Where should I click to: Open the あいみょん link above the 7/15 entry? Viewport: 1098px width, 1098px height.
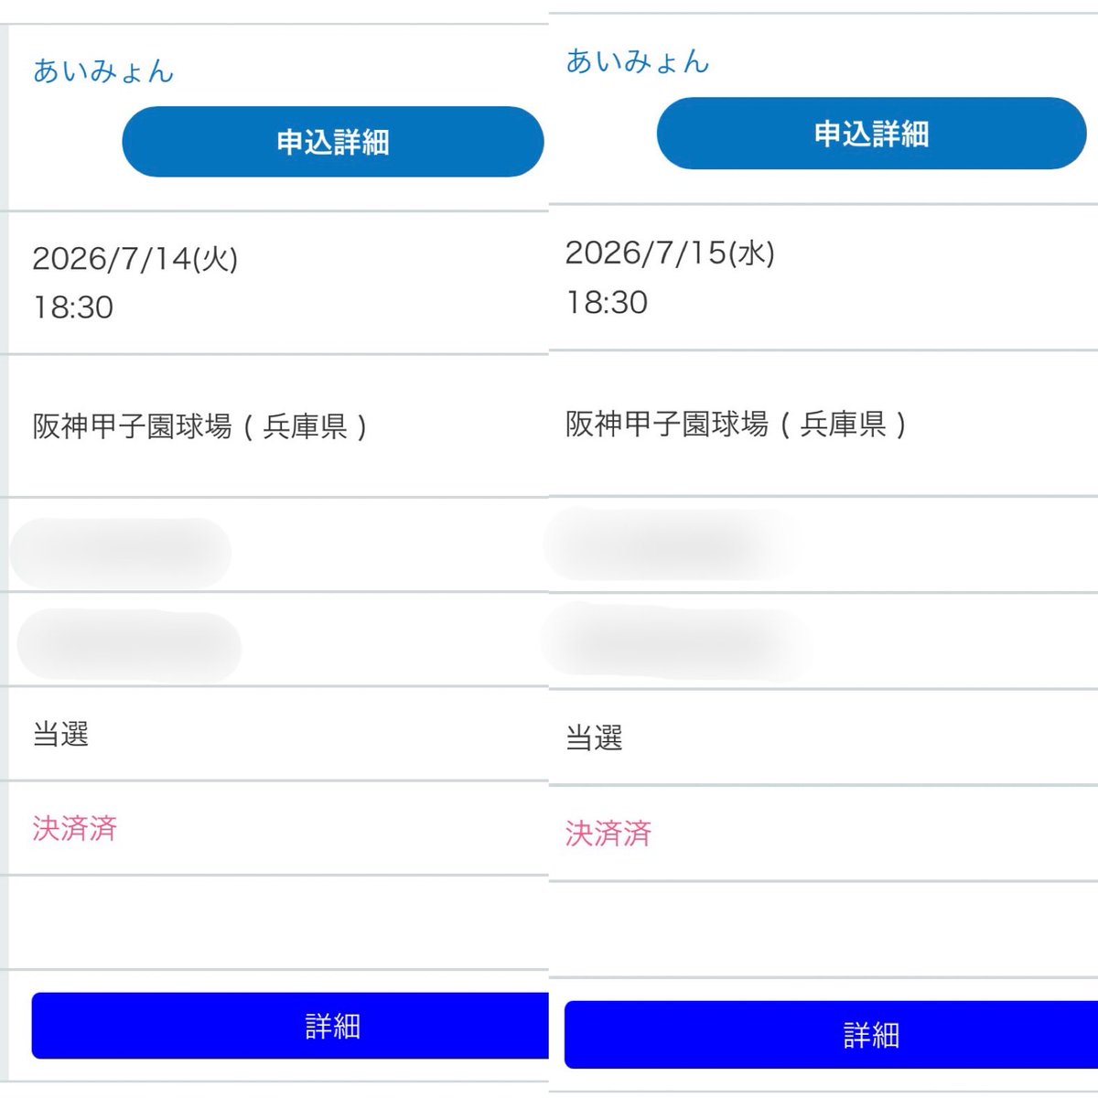[x=638, y=61]
